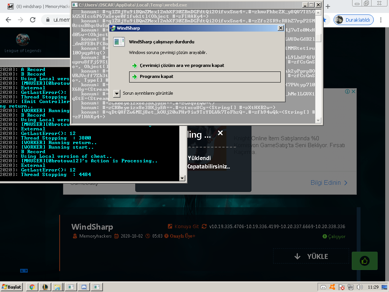Click the Başlat start button
The height and width of the screenshot is (292, 389).
(12, 287)
